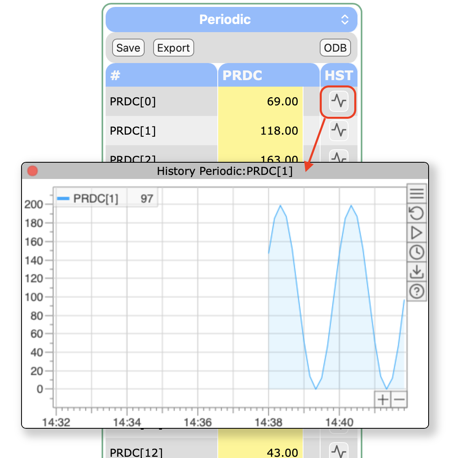455x458 pixels.
Task: Click the Export button
Action: 173,48
